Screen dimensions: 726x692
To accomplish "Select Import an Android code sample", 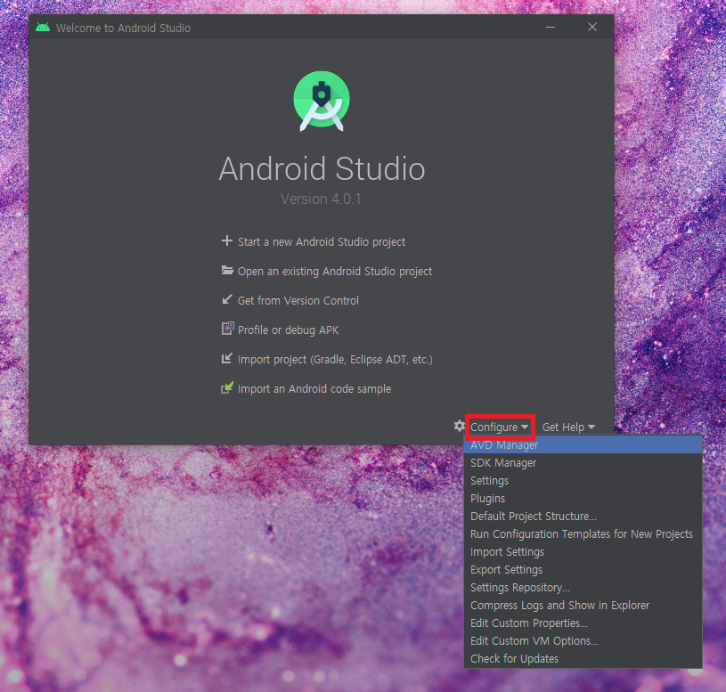I will click(x=314, y=389).
